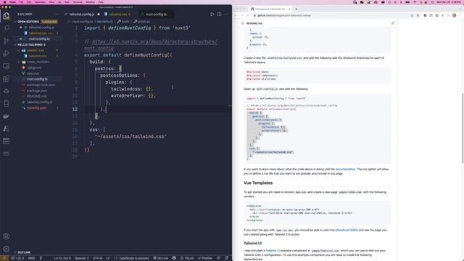464x261 pixels.
Task: Open the Tailwind UI link in README
Action: click(x=273, y=251)
